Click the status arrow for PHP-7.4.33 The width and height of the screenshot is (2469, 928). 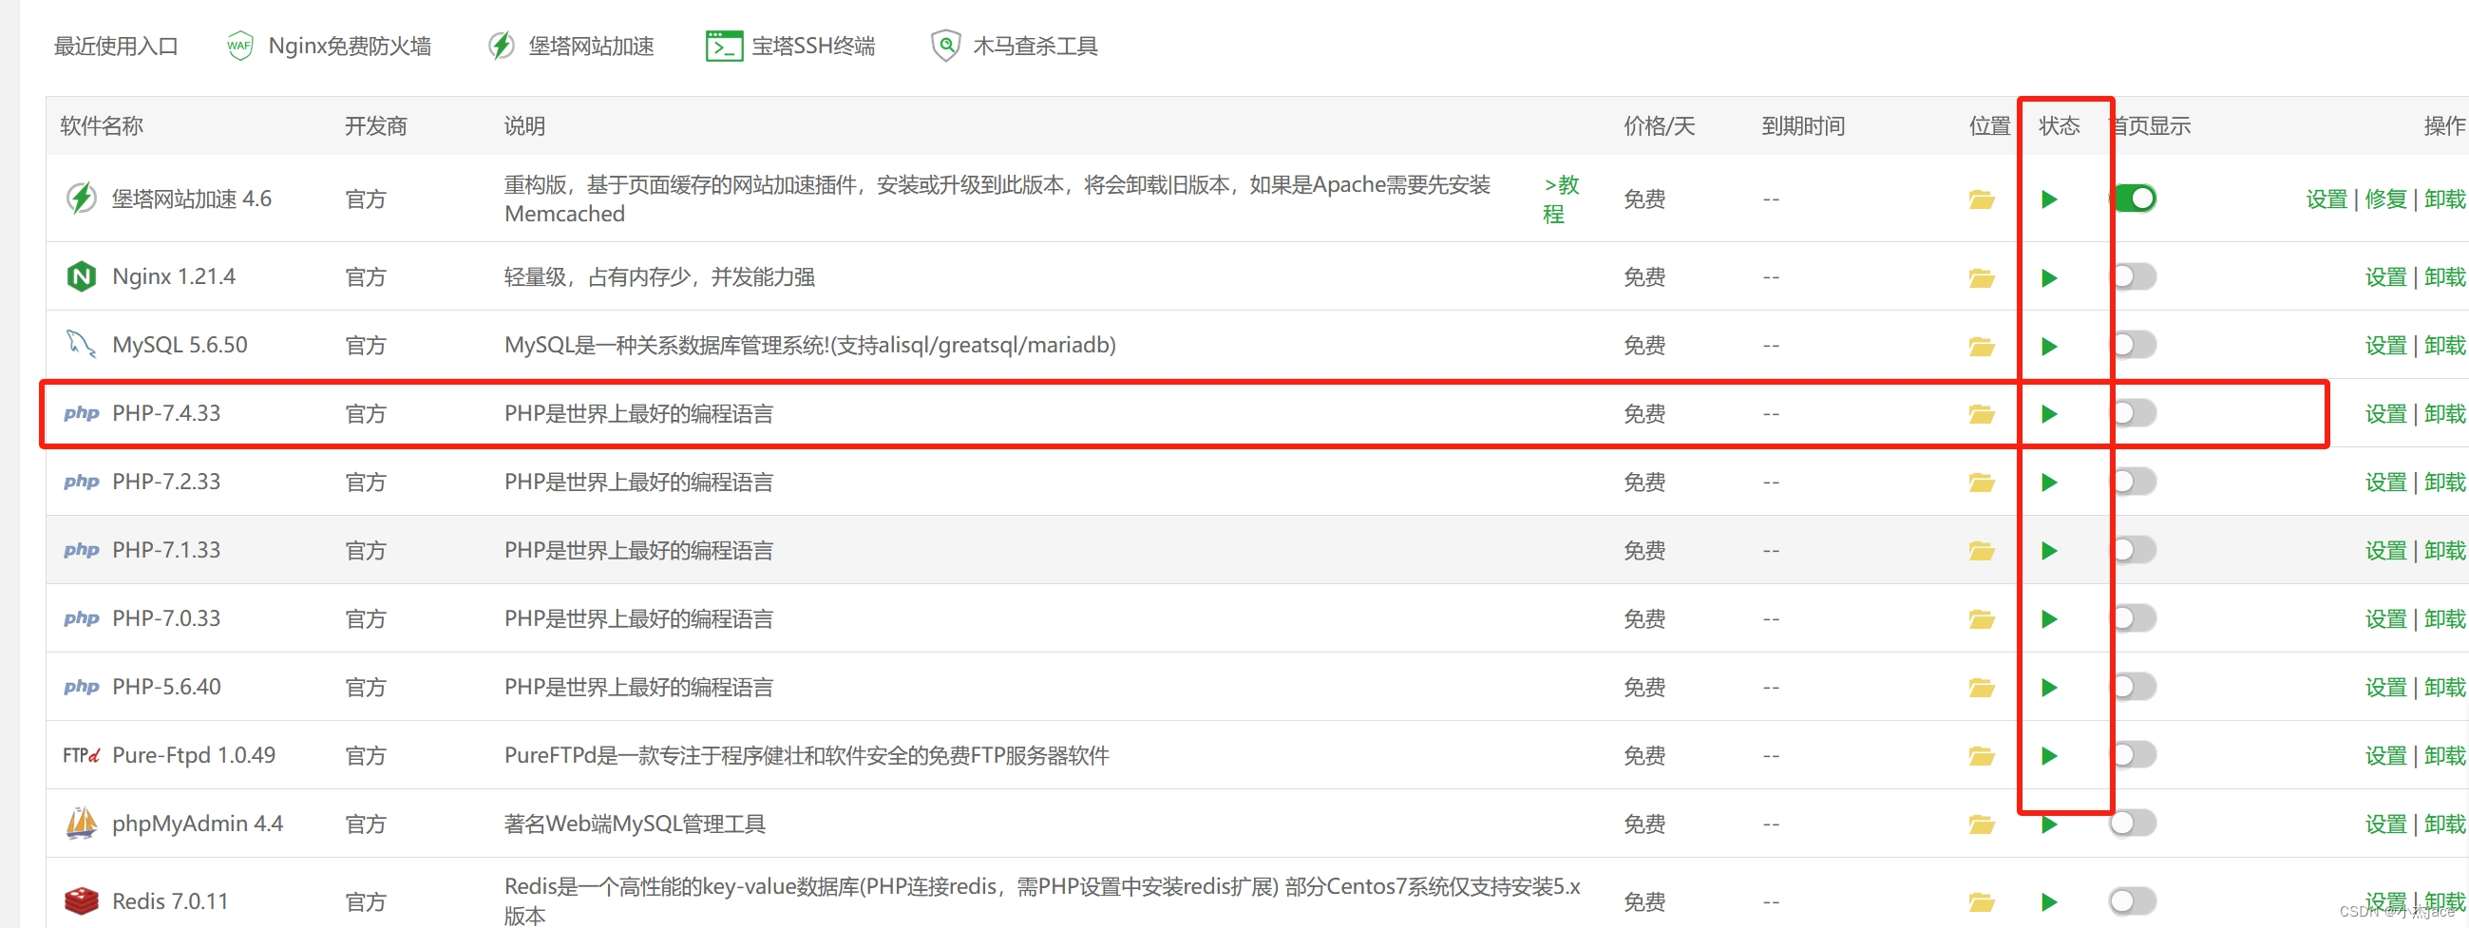pyautogui.click(x=2049, y=414)
